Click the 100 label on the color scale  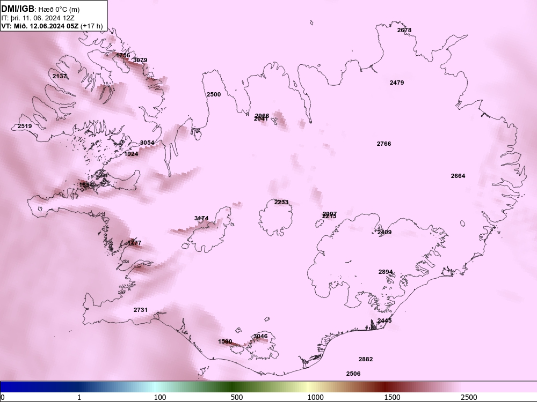click(x=160, y=397)
